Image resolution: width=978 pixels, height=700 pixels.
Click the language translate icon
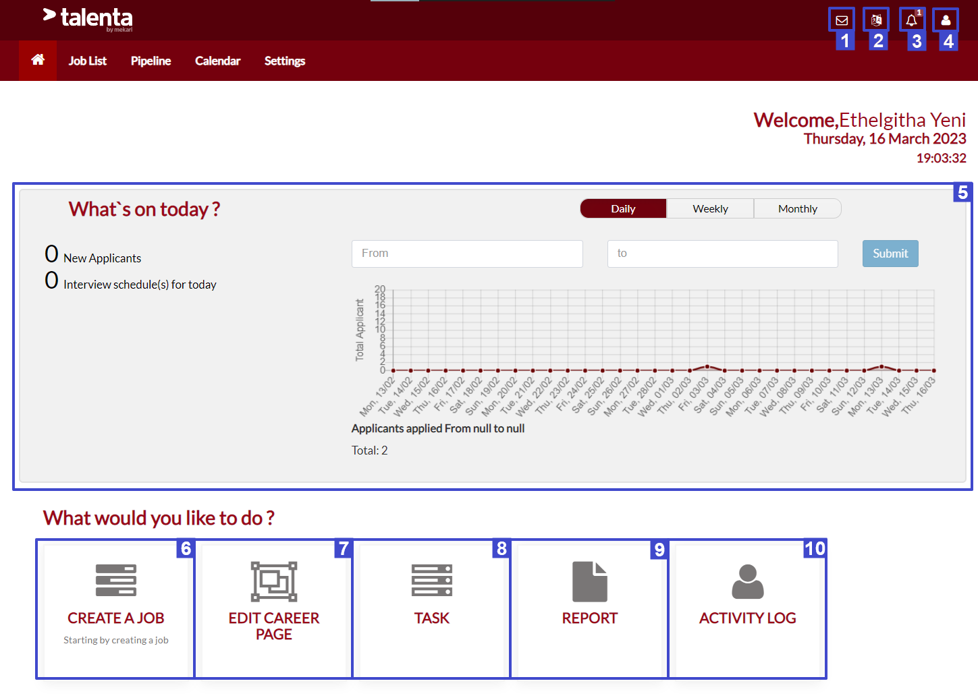pos(876,20)
